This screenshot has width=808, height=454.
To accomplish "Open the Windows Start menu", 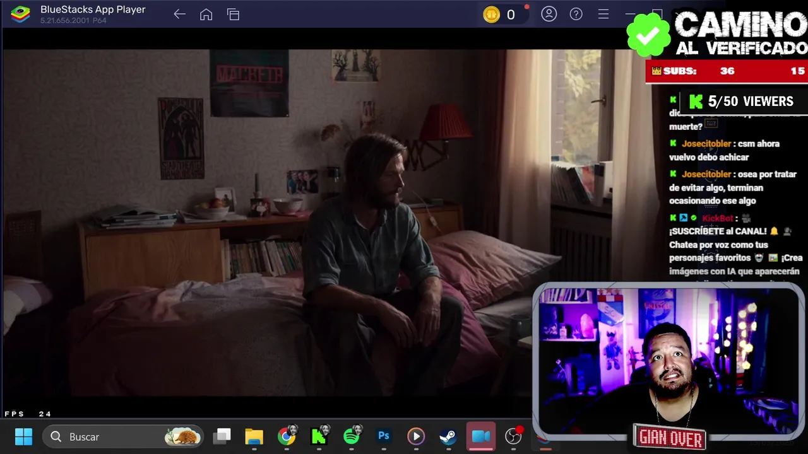I will 23,436.
